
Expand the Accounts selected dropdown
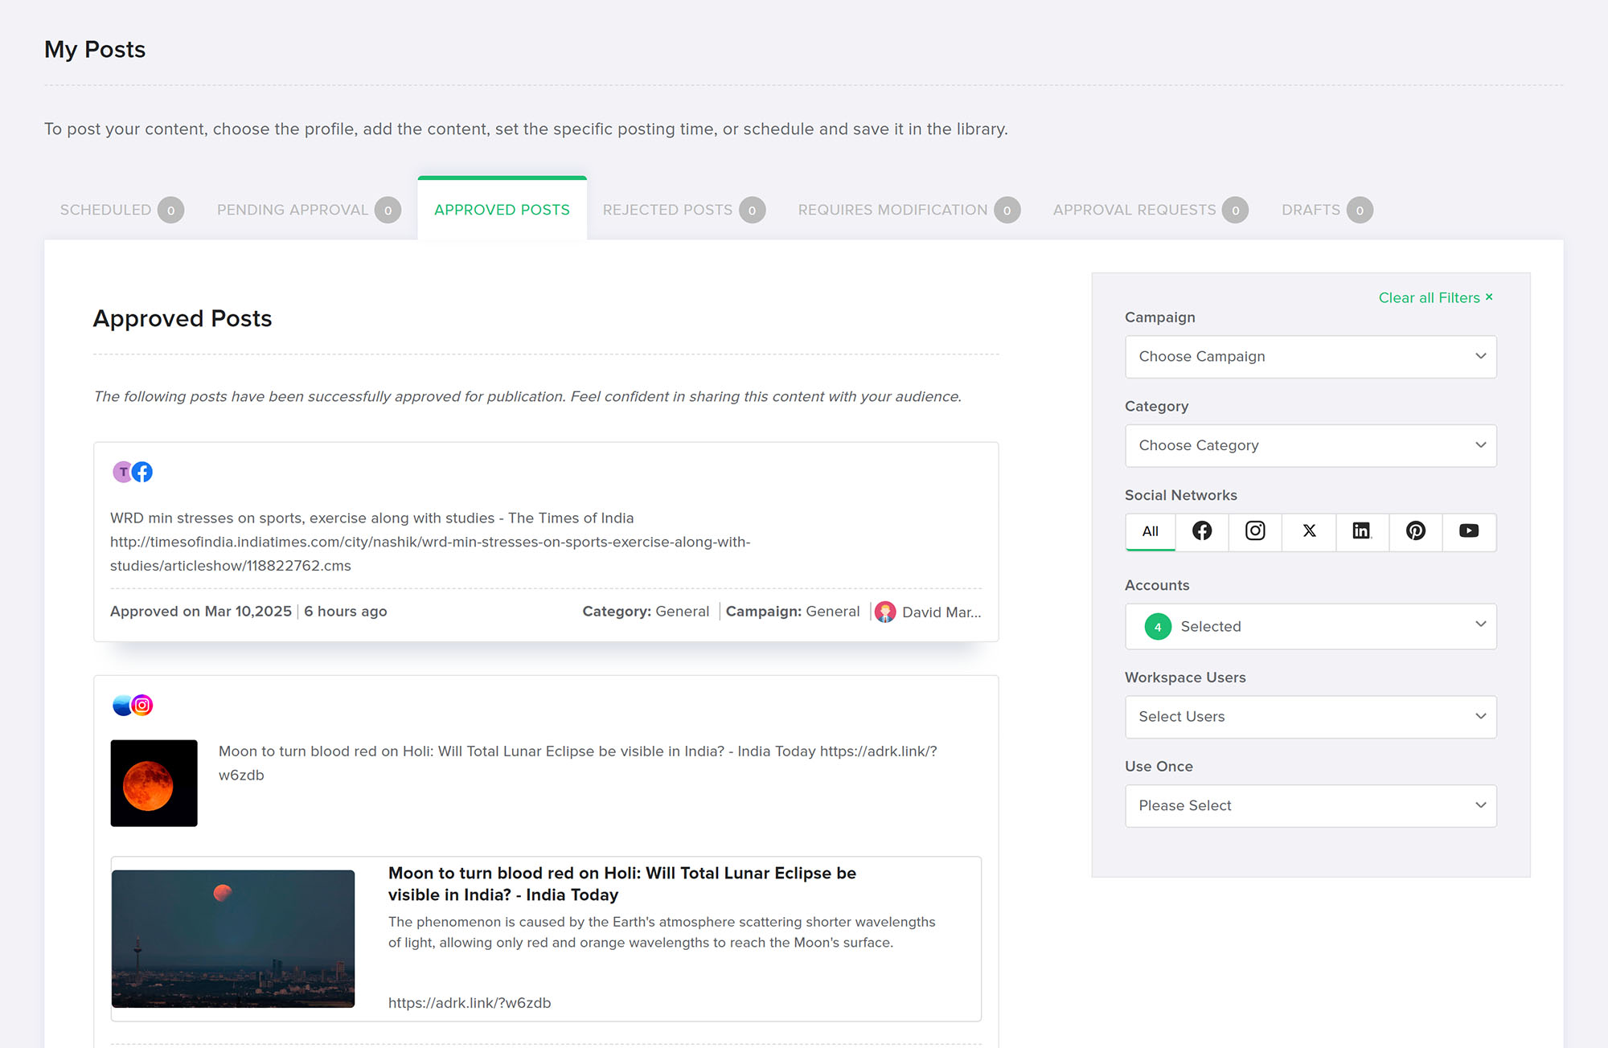coord(1311,626)
